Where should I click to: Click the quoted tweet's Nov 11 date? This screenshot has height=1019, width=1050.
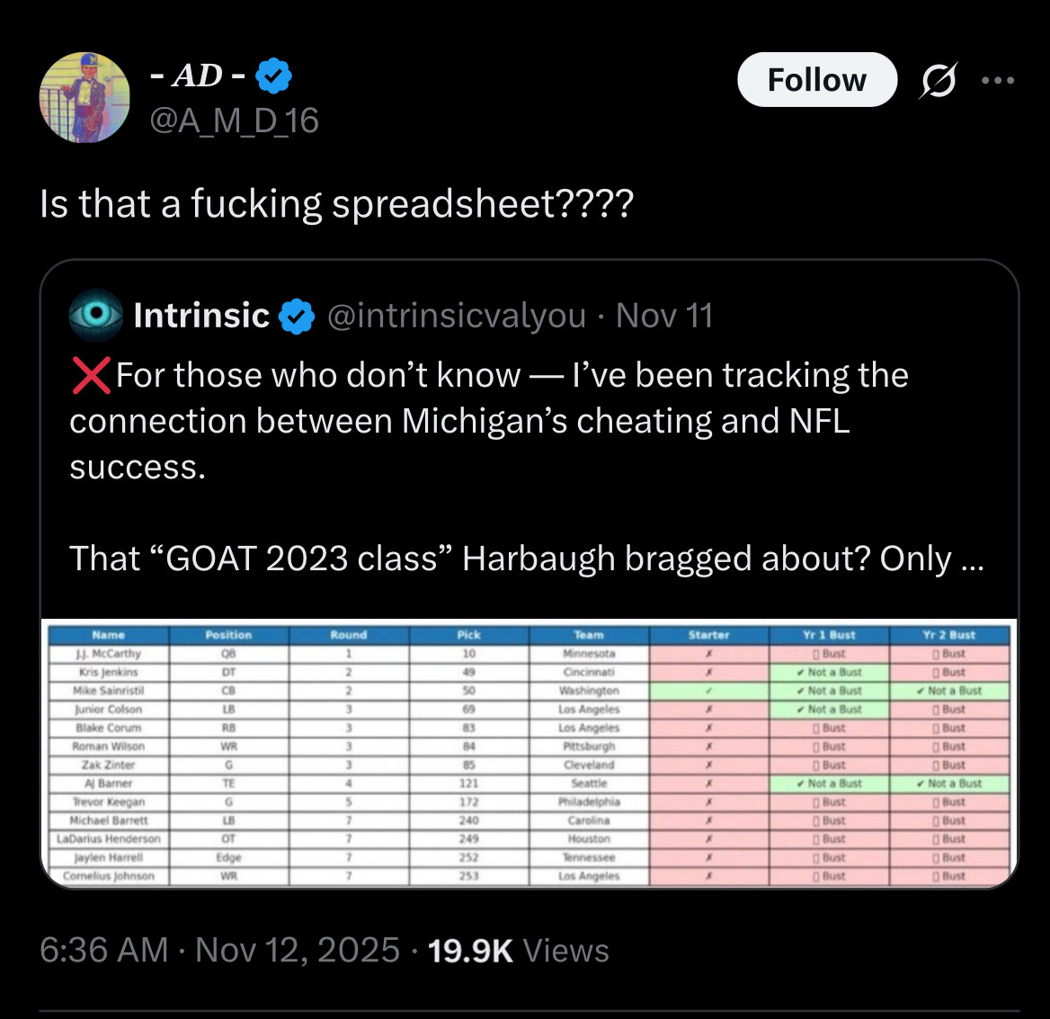[x=664, y=316]
